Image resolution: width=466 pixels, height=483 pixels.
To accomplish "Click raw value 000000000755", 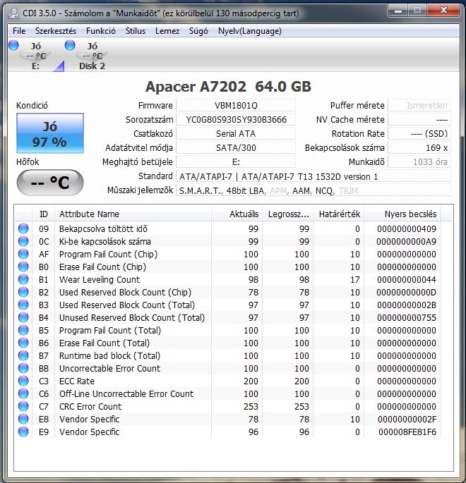I will (x=407, y=317).
